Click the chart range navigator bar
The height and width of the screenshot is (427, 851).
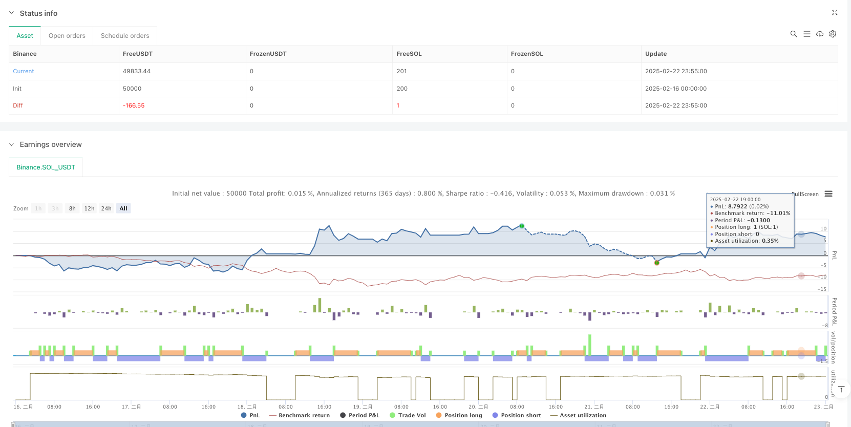click(x=420, y=424)
